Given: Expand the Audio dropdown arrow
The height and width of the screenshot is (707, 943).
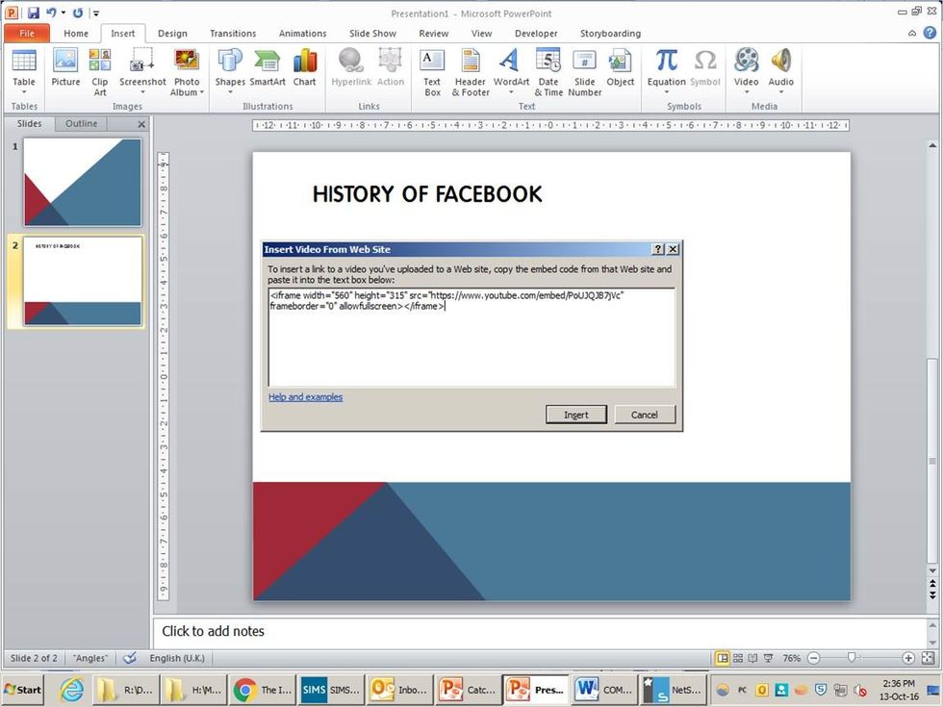Looking at the screenshot, I should (x=780, y=92).
